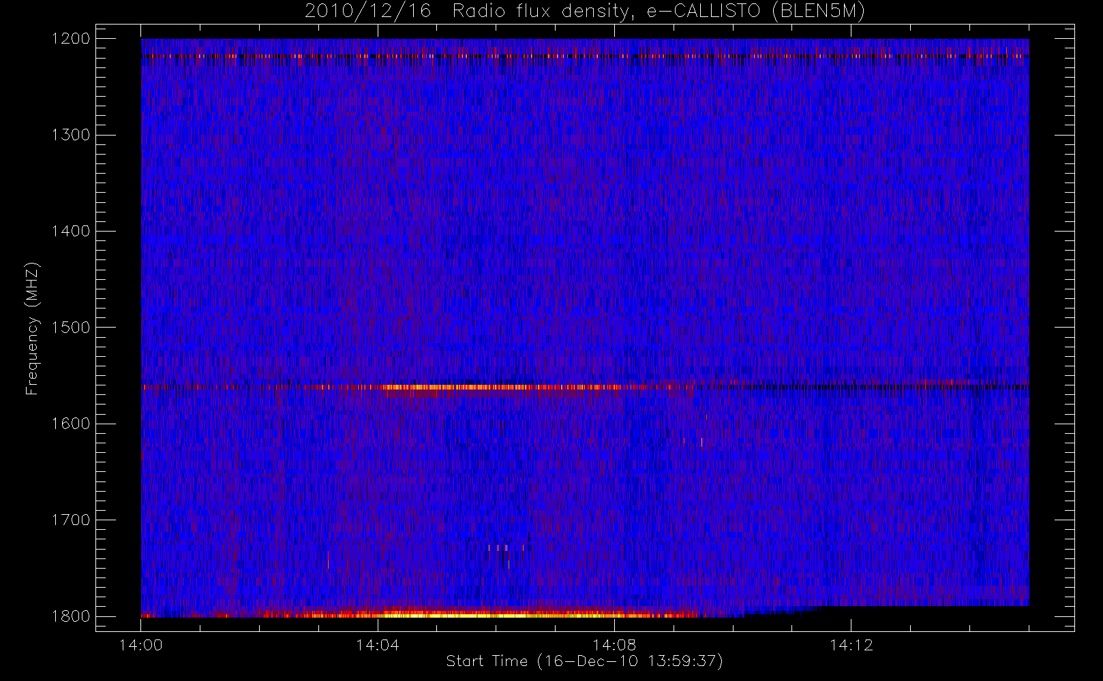Select frequency tick label 1300

point(71,135)
